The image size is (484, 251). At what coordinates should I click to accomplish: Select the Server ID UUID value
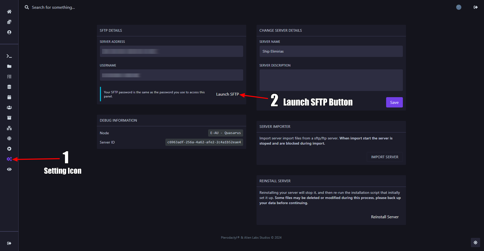pos(204,142)
